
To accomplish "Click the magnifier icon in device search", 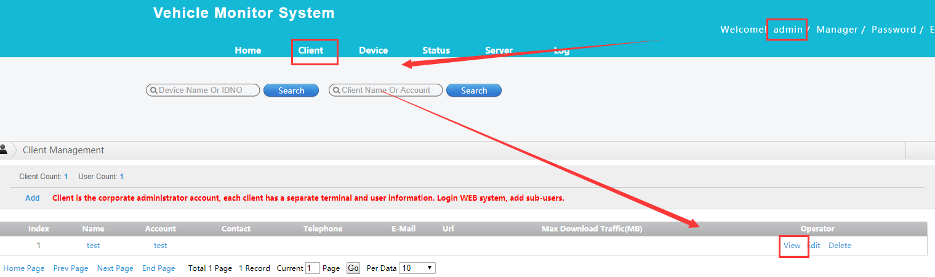I will 153,90.
